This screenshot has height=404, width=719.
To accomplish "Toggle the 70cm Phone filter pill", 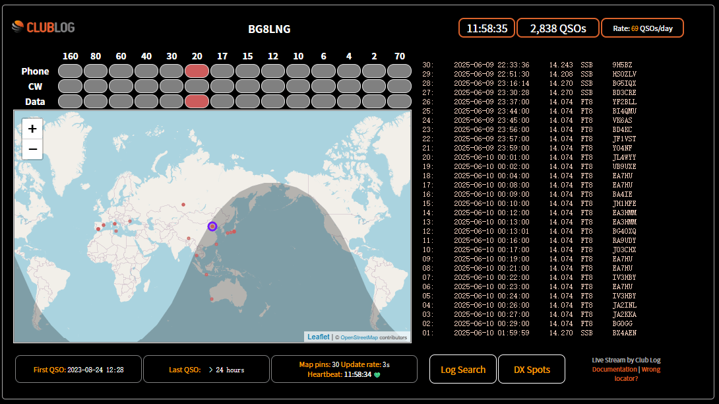I will [x=399, y=71].
